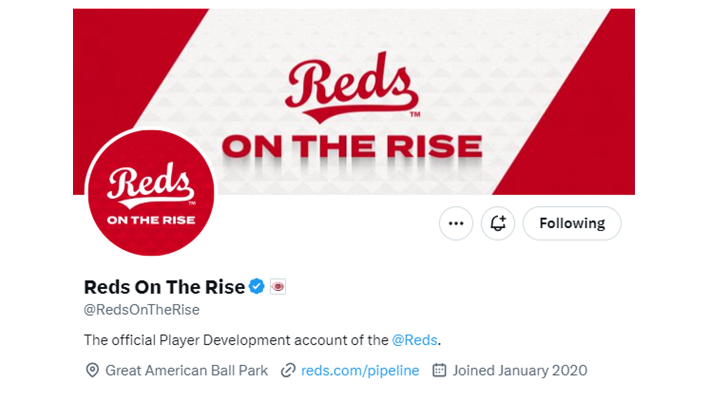
Task: Click the official Player Development bio text
Action: [x=236, y=340]
